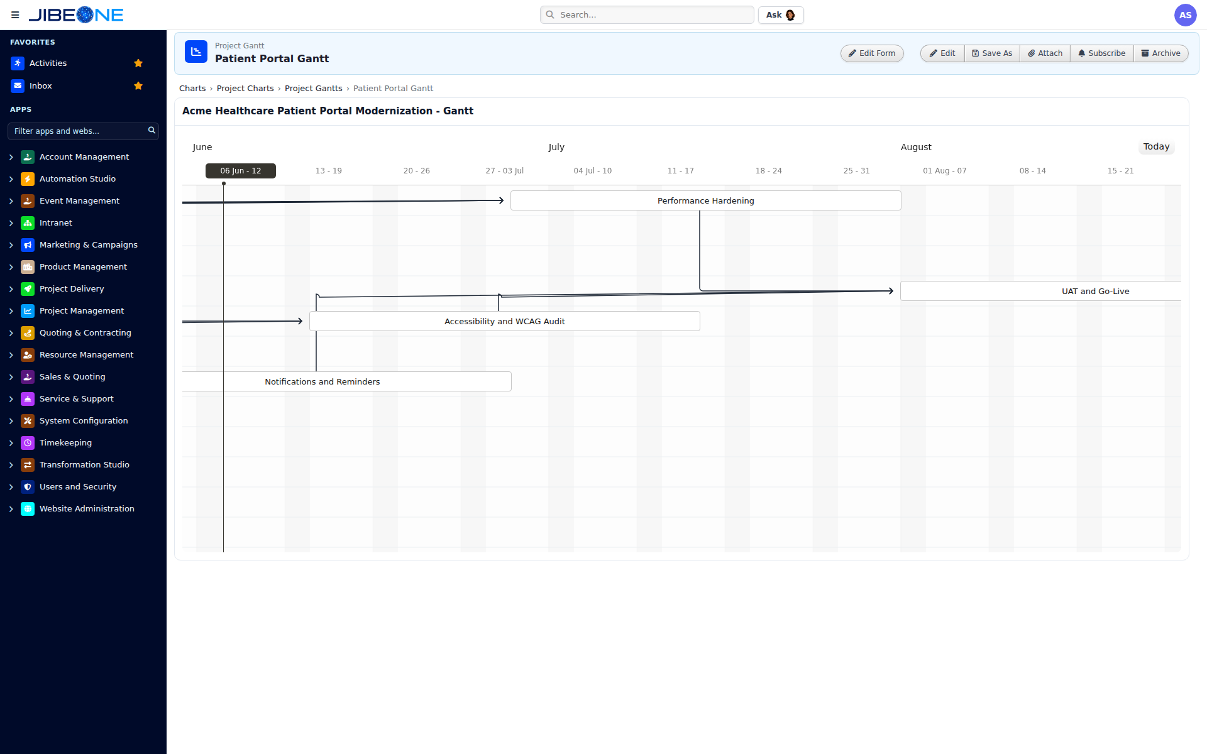
Task: Select the Notifications and Reminders bar
Action: 347,382
